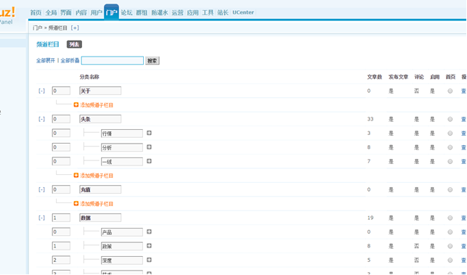Open UCenter top menu

[x=243, y=12]
